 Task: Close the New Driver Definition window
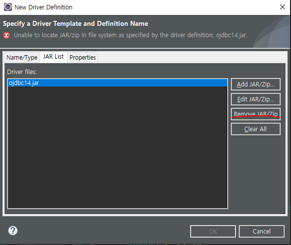pos(283,7)
